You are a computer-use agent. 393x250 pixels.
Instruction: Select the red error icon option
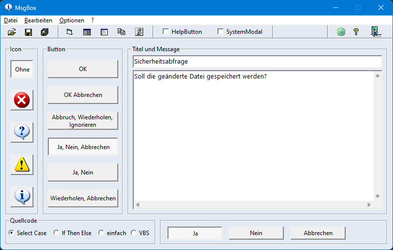click(22, 100)
